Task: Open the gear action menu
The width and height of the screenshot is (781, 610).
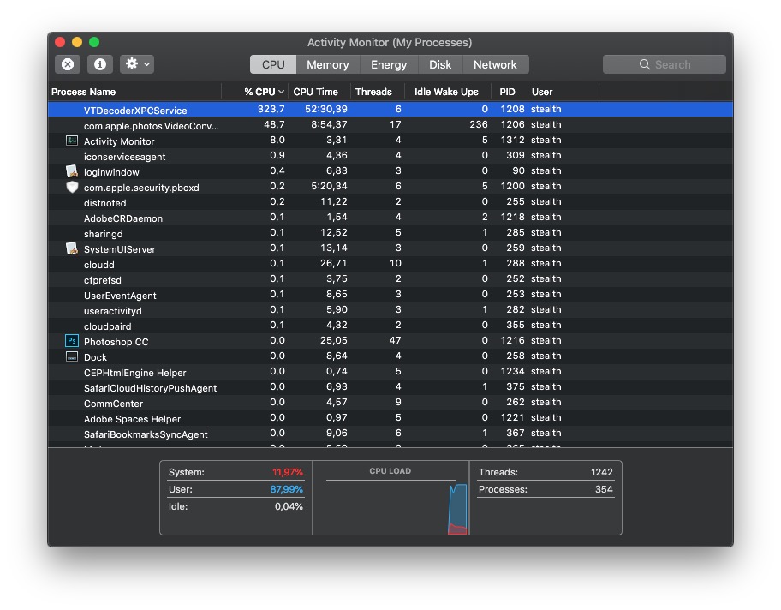Action: click(x=137, y=64)
